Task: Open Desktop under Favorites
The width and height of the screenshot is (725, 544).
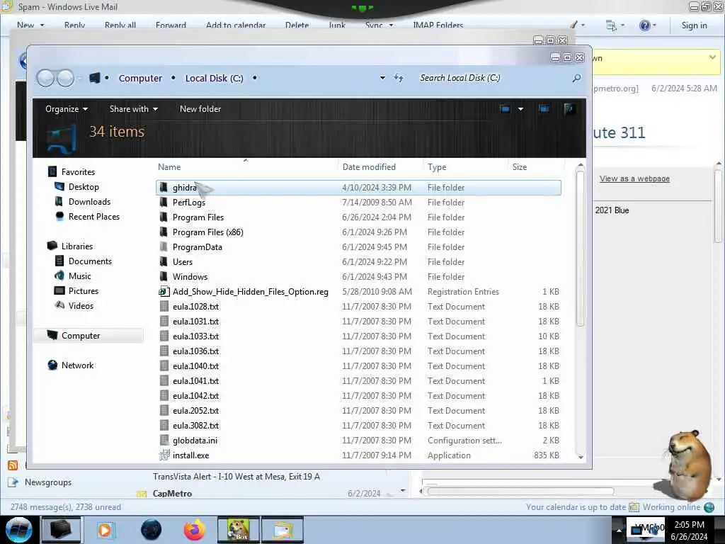Action: tap(84, 187)
